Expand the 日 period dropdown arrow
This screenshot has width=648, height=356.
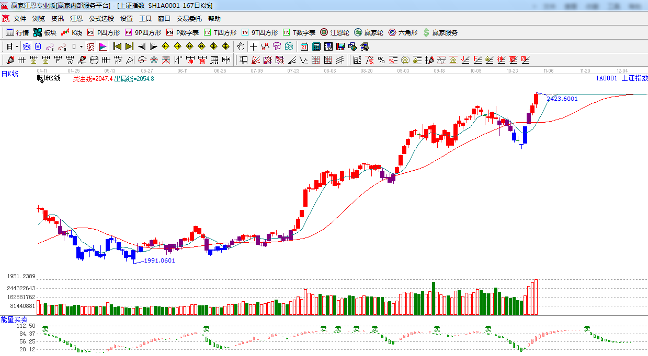coord(17,46)
